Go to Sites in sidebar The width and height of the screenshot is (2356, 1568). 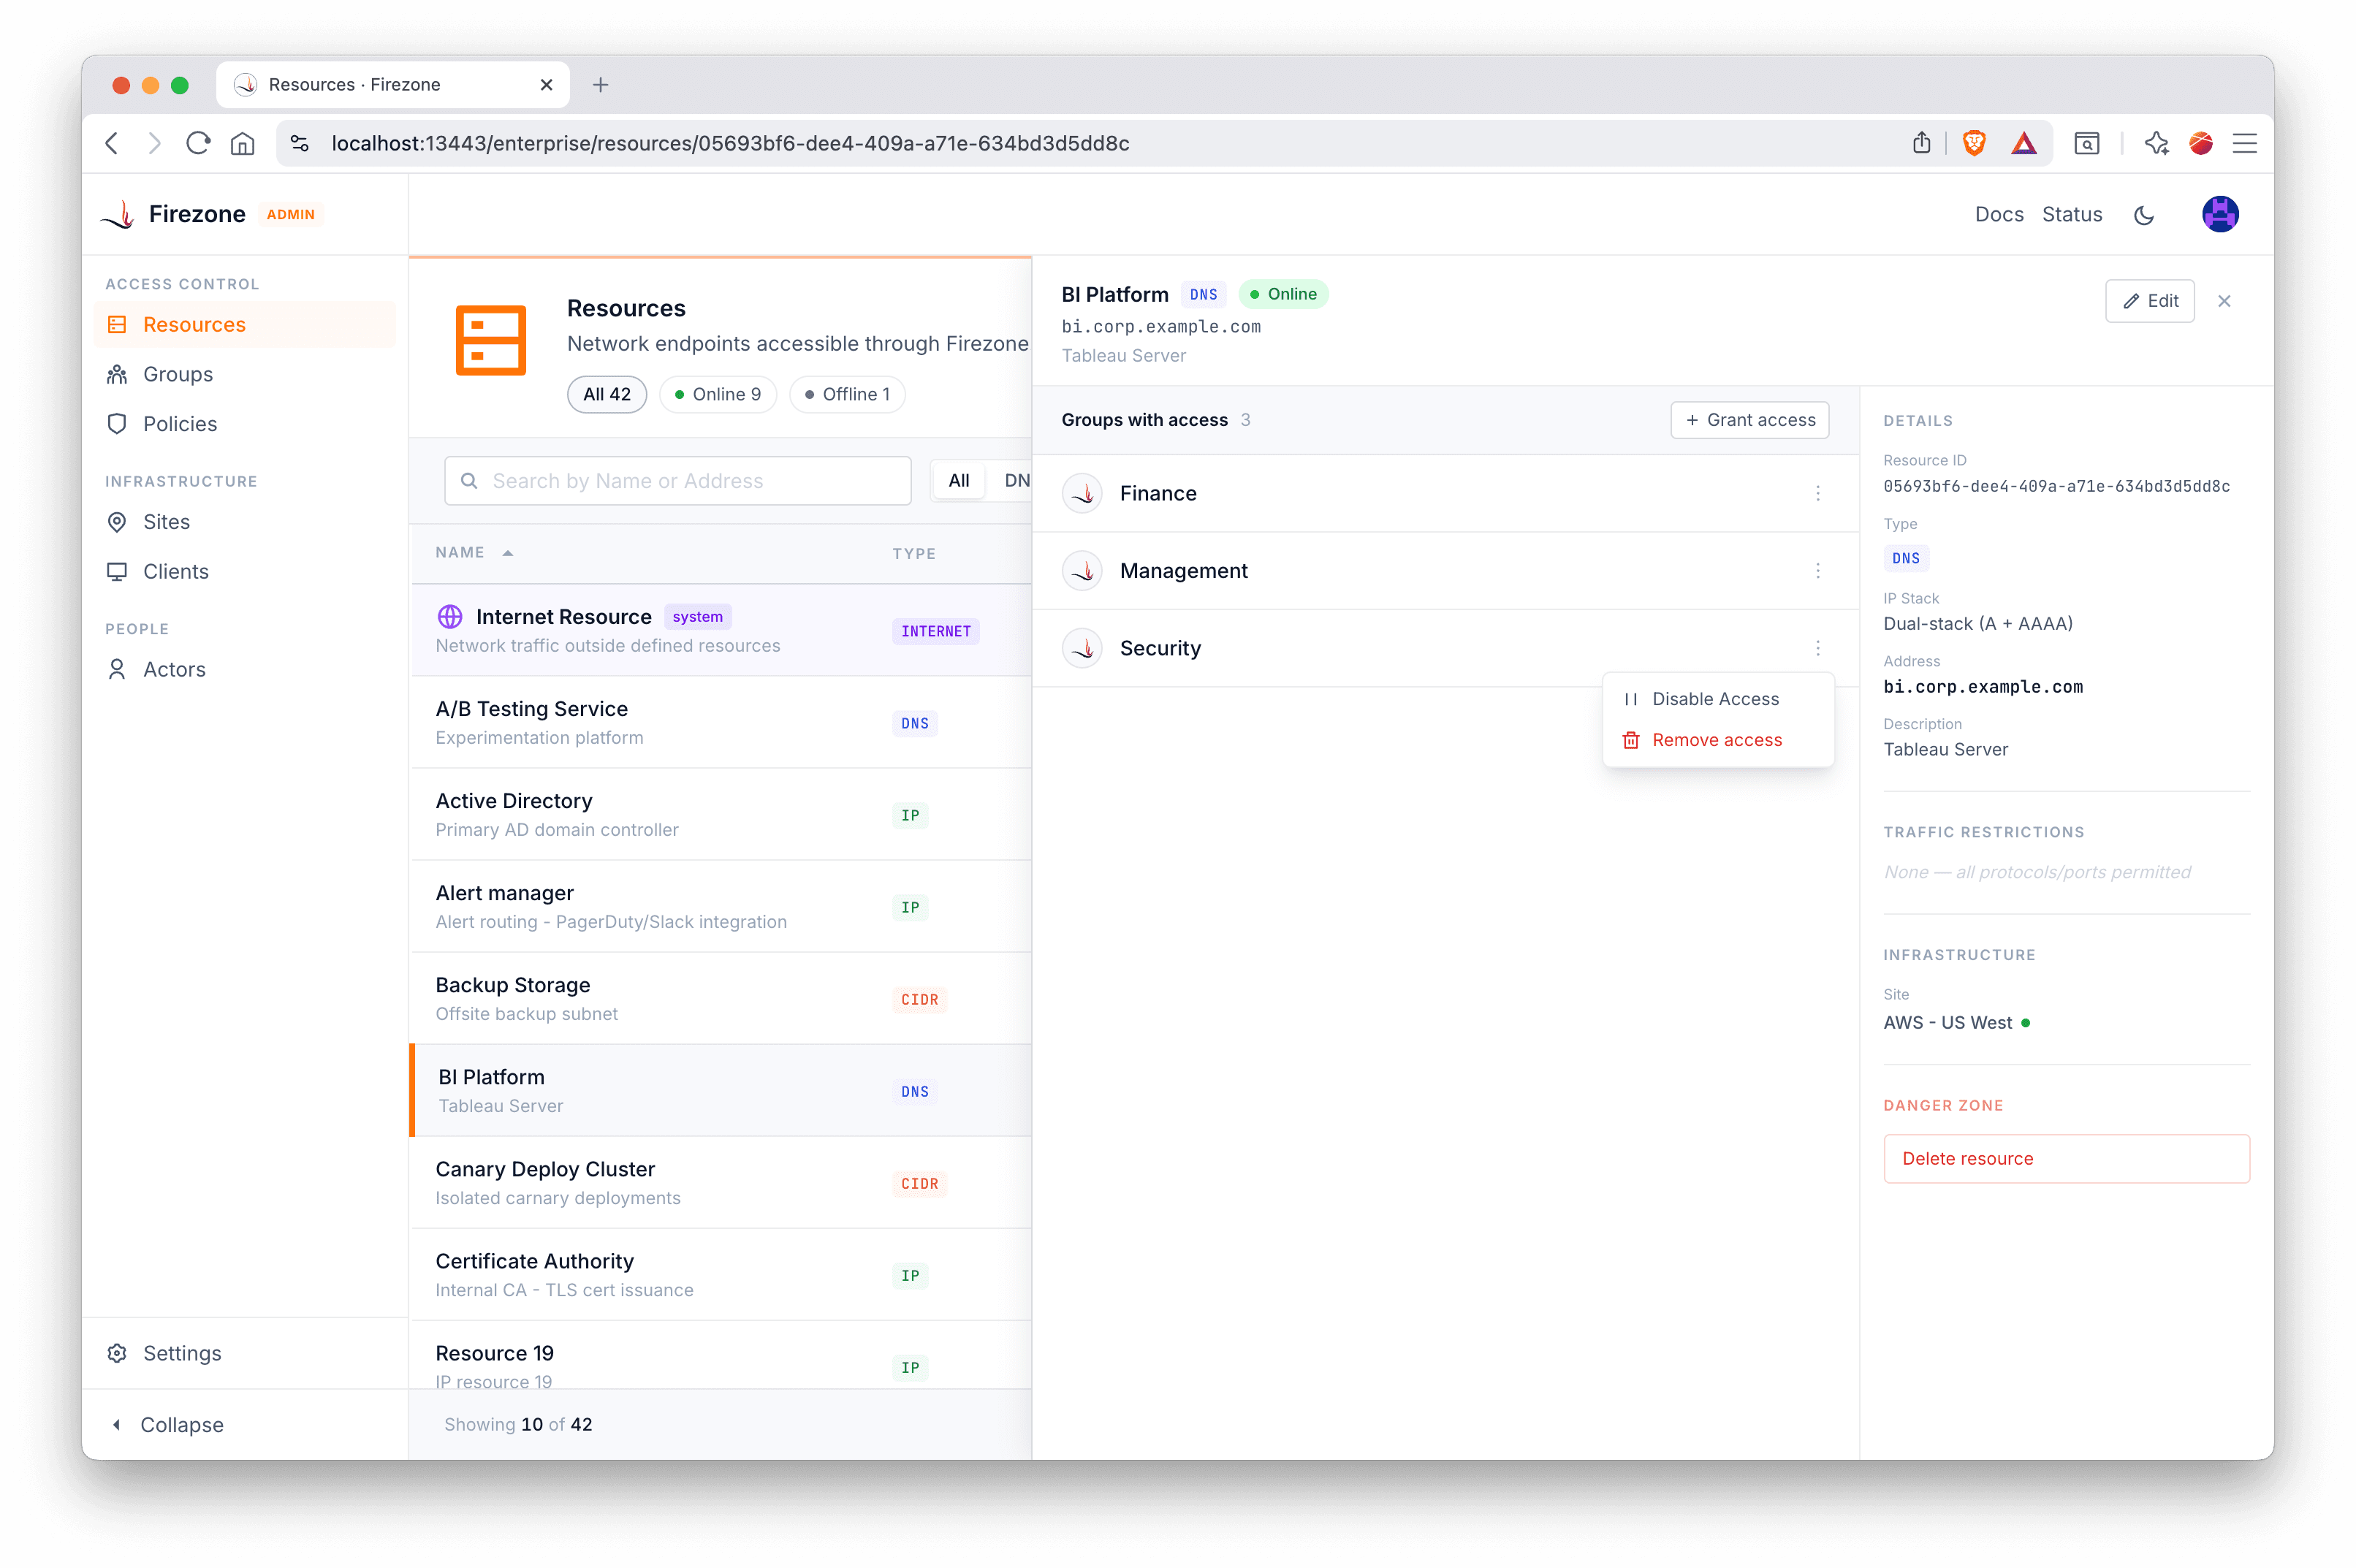[x=166, y=522]
